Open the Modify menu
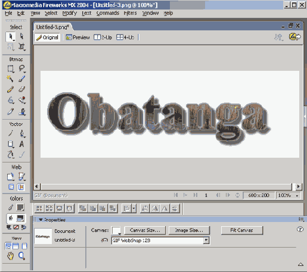The image size is (307, 272). (70, 13)
